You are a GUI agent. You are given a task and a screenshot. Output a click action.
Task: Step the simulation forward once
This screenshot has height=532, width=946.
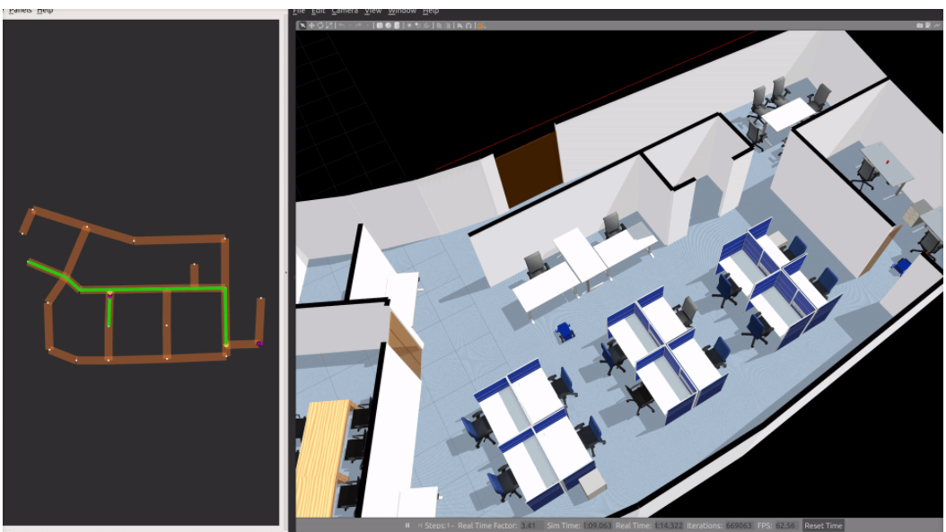(420, 526)
